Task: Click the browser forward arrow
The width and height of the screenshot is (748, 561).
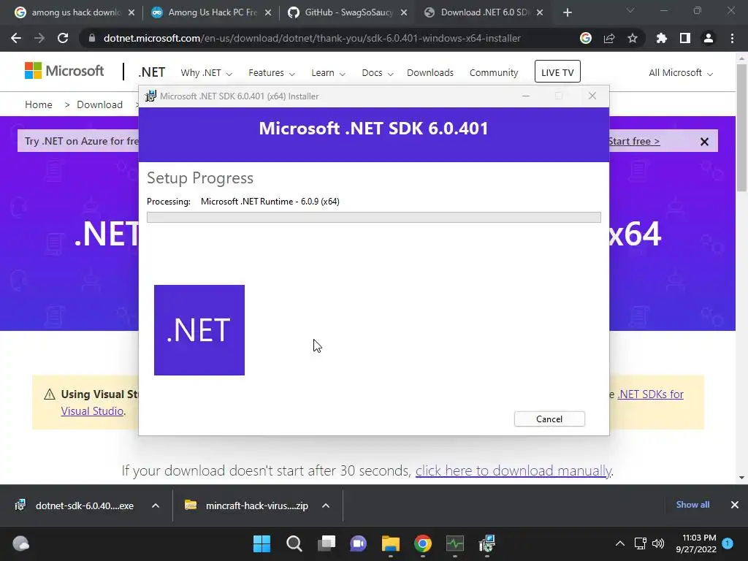Action: pyautogui.click(x=39, y=38)
